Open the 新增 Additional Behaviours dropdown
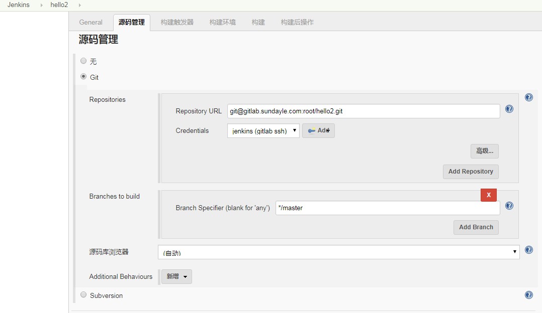Screen dimensions: 542x313 click(x=176, y=276)
